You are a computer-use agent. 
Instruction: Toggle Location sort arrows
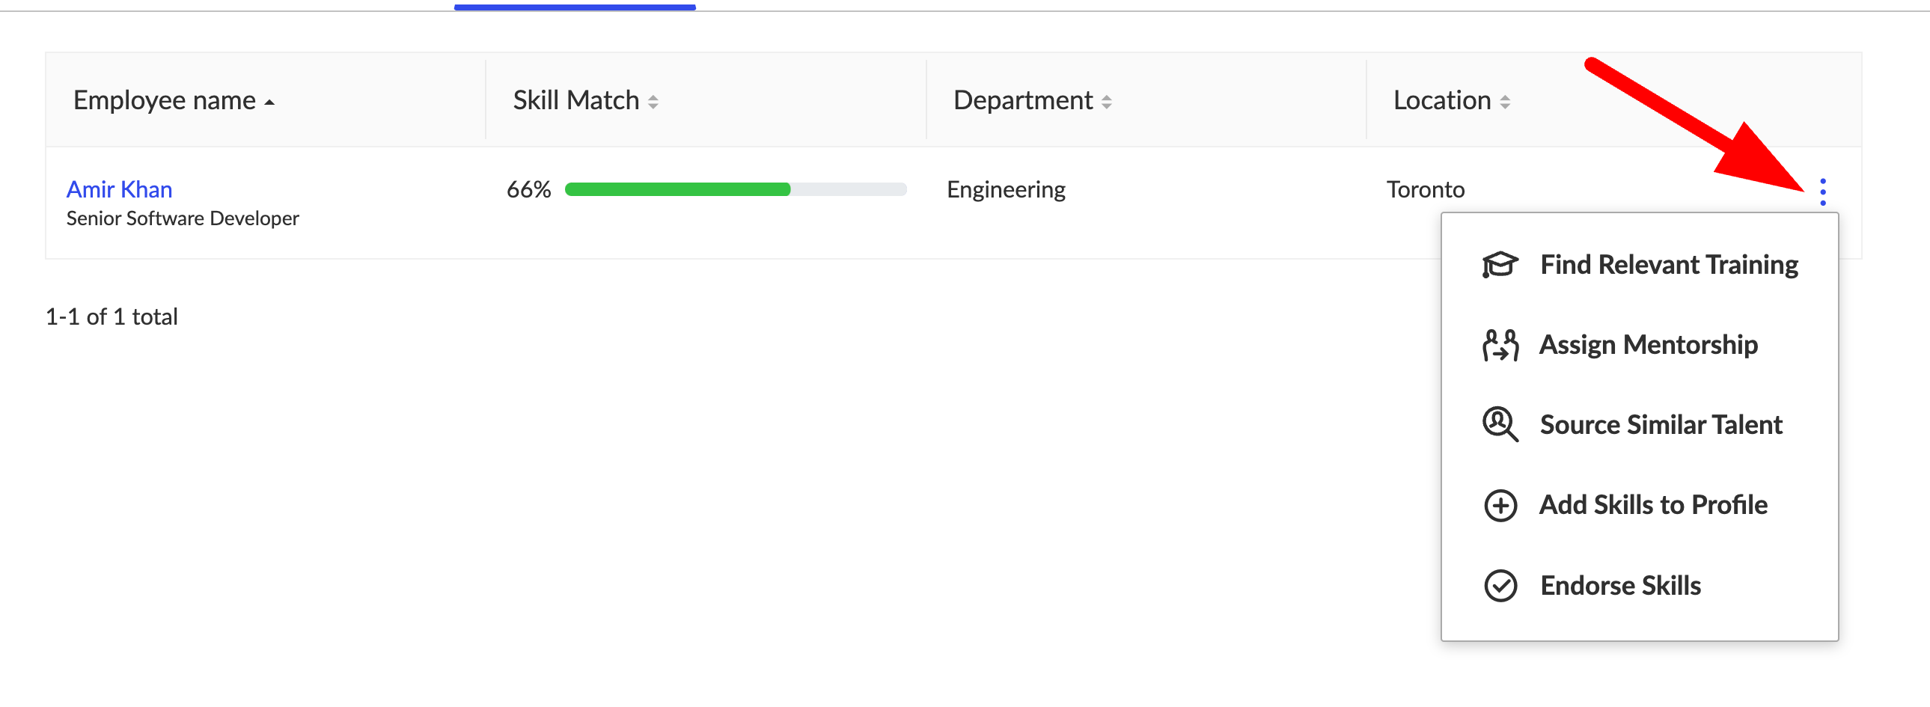[x=1504, y=102]
